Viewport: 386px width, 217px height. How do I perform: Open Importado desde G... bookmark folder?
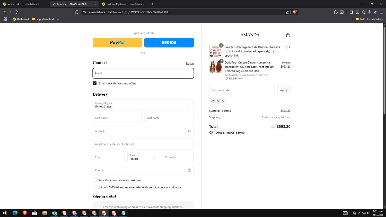pos(46,19)
